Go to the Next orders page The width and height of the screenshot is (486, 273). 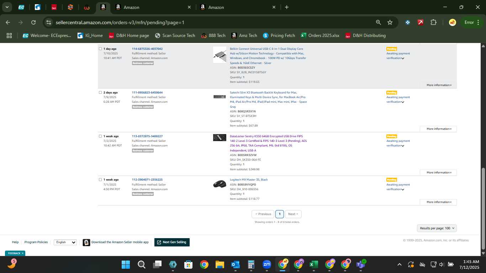pyautogui.click(x=293, y=214)
